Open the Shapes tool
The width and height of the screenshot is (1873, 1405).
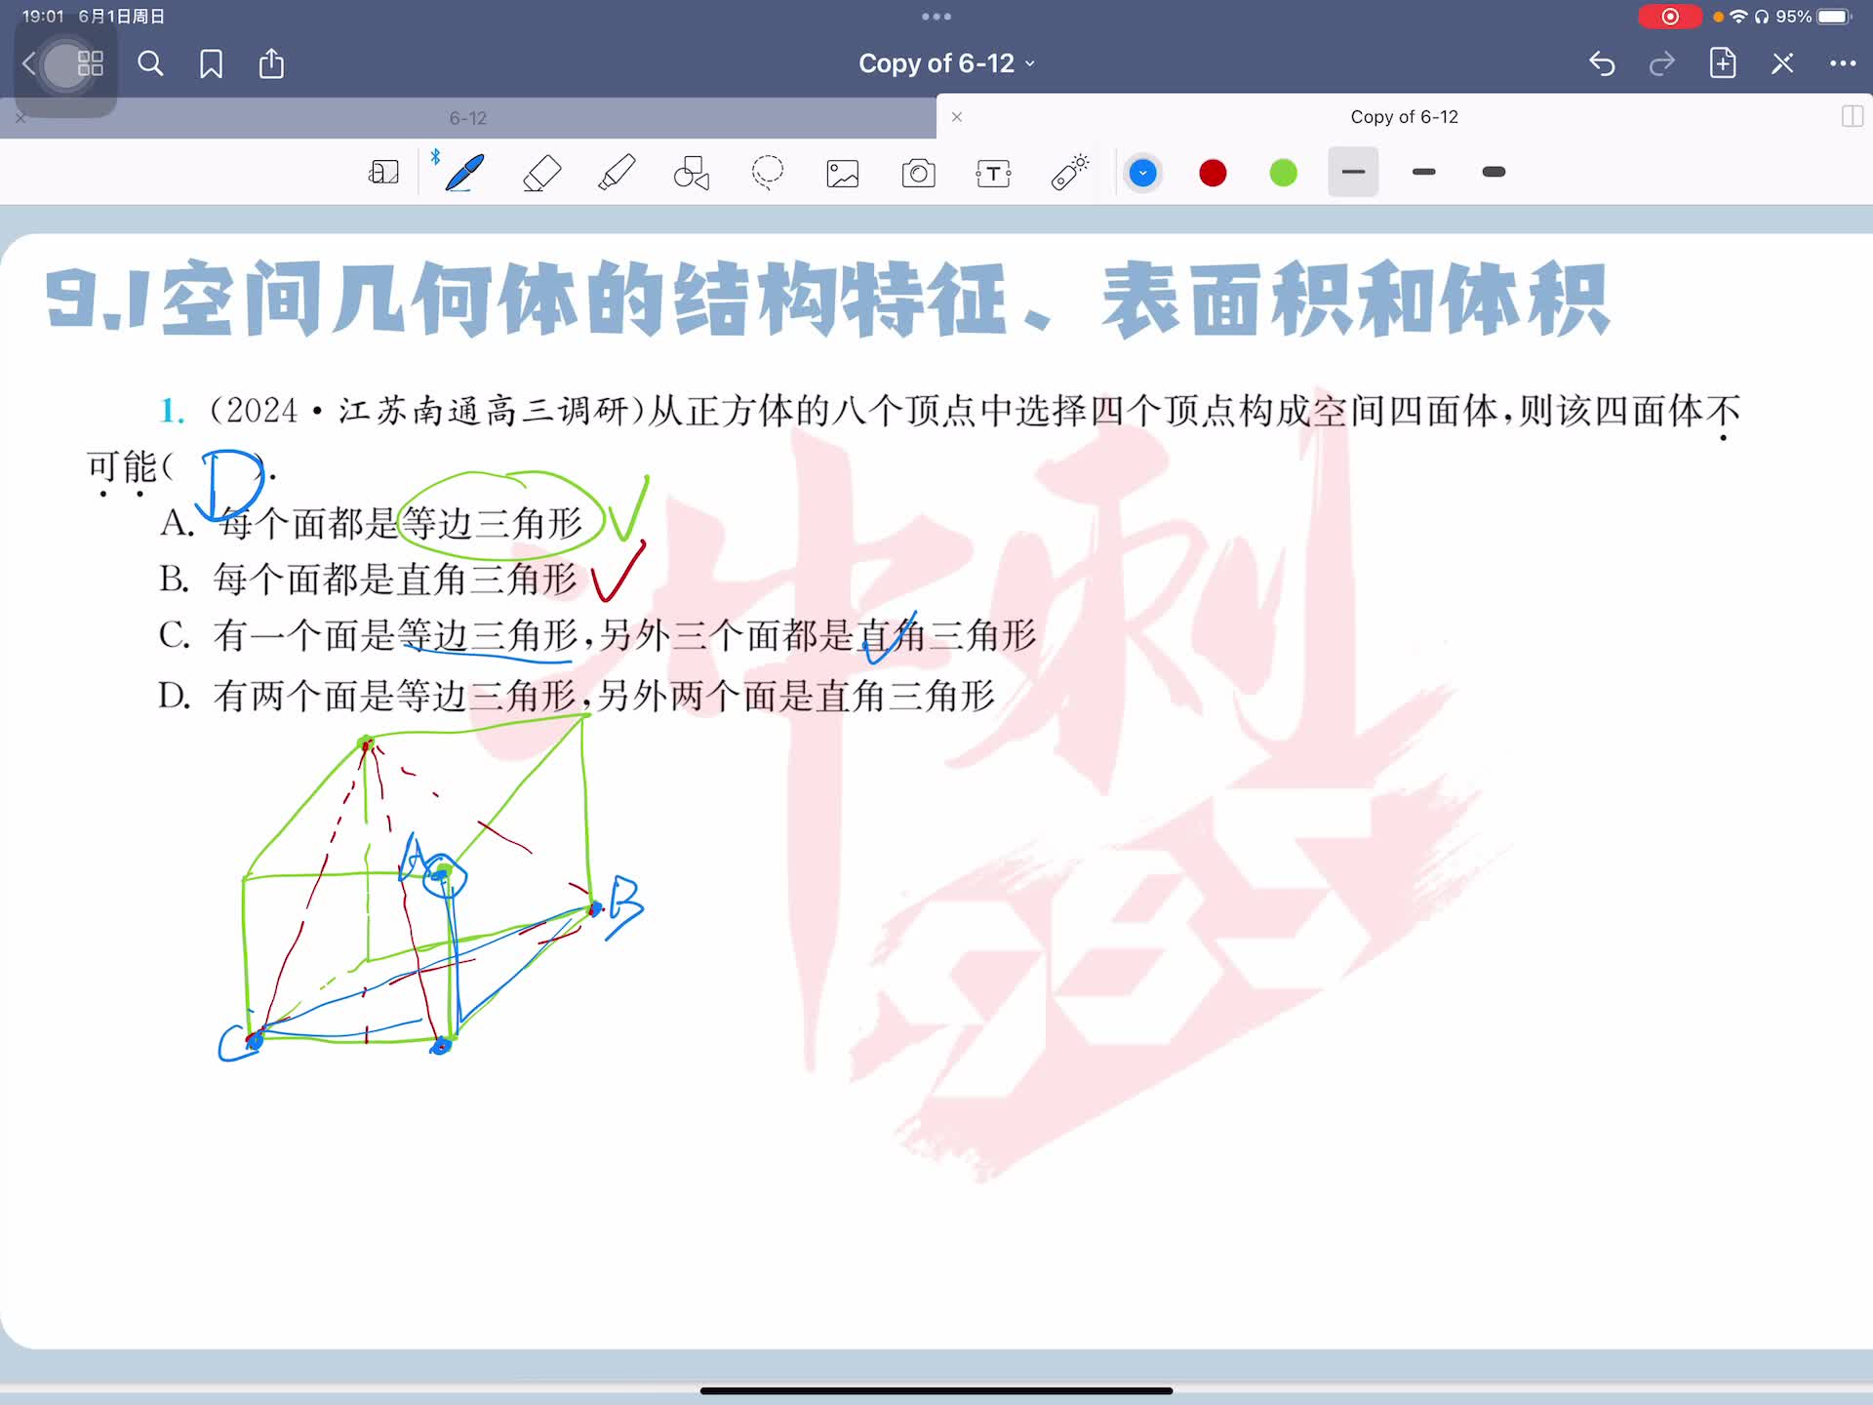pyautogui.click(x=692, y=173)
